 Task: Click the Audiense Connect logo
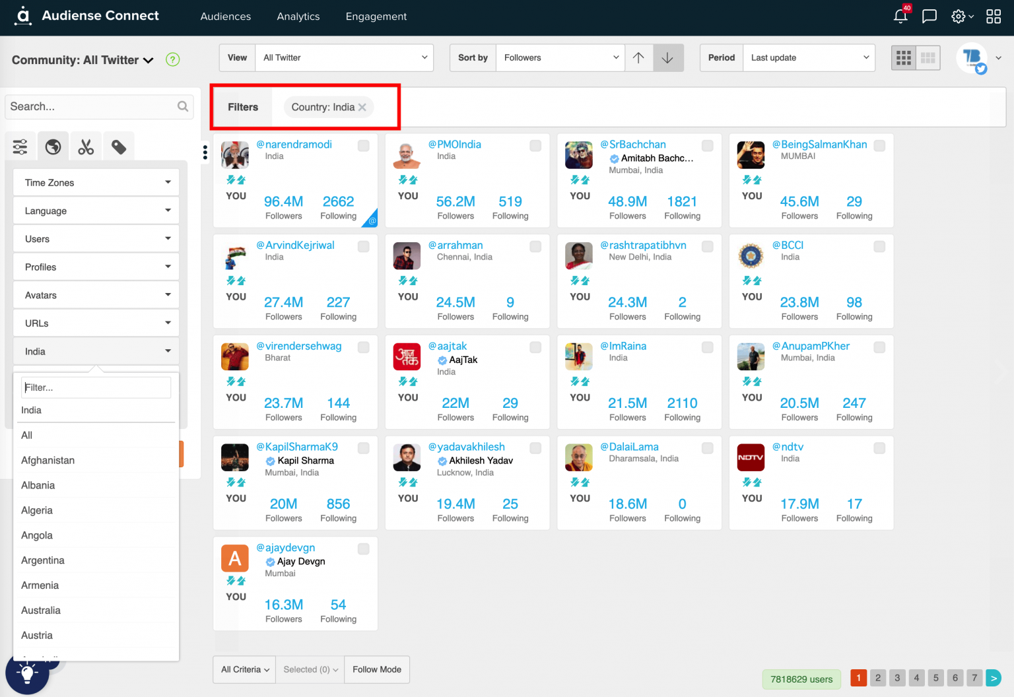click(x=86, y=16)
